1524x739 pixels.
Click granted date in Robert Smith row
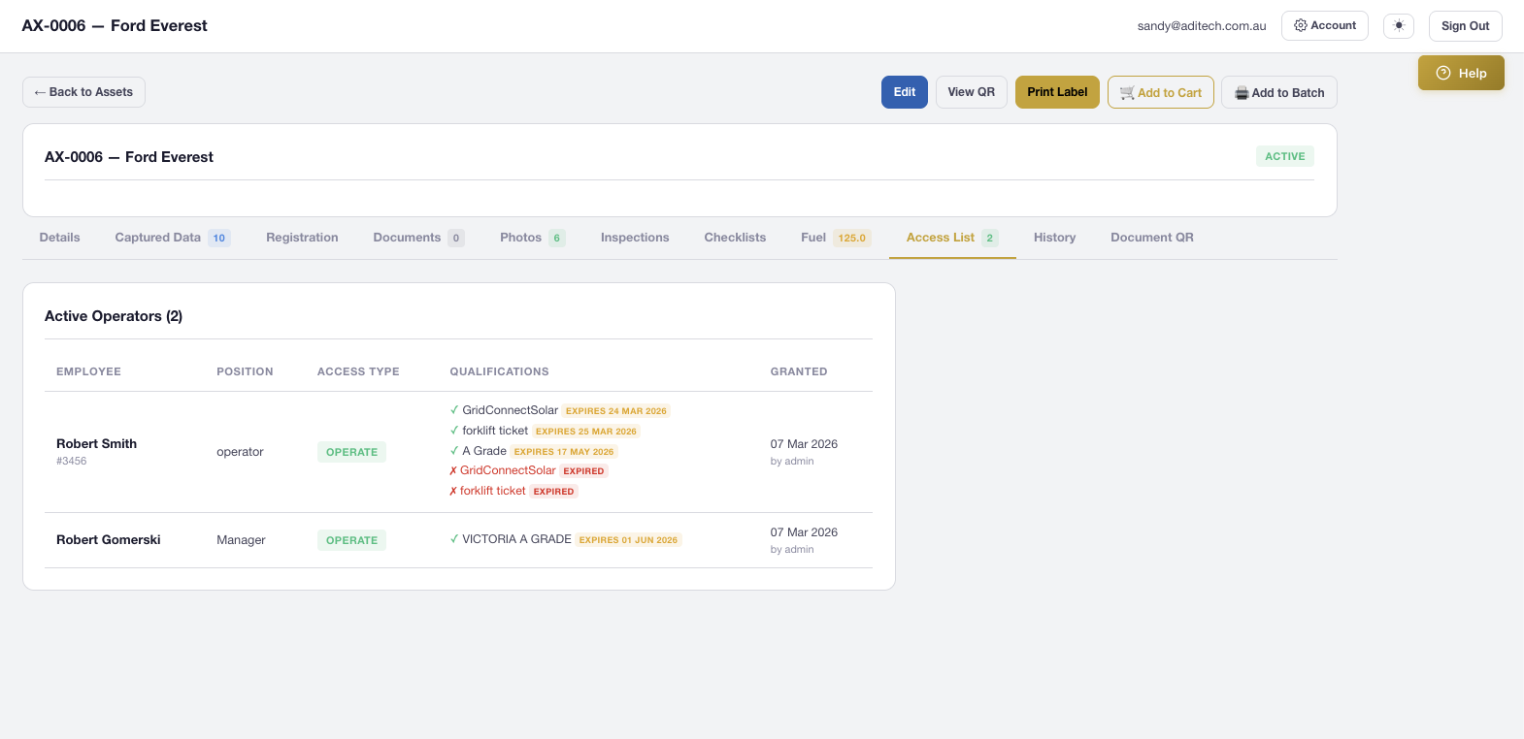point(804,444)
